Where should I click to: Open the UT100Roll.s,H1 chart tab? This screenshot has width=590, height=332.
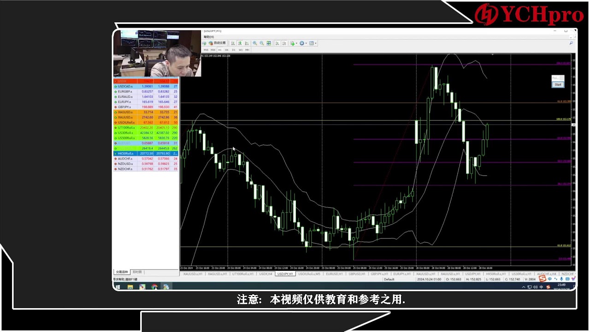point(243,273)
